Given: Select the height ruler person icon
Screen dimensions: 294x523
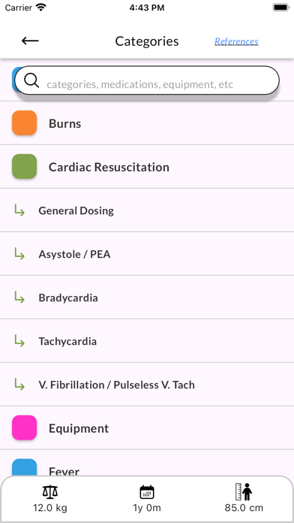Looking at the screenshot, I should [x=244, y=491].
